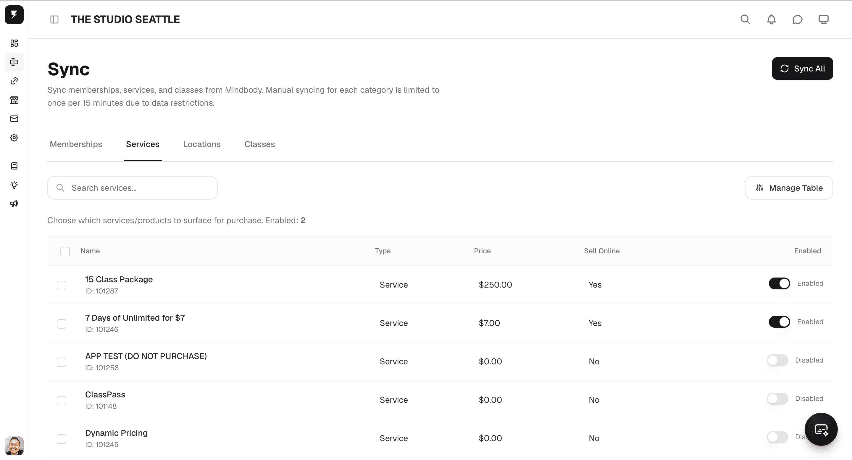This screenshot has height=460, width=852.
Task: Check the APP TEST row checkbox
Action: coord(62,362)
